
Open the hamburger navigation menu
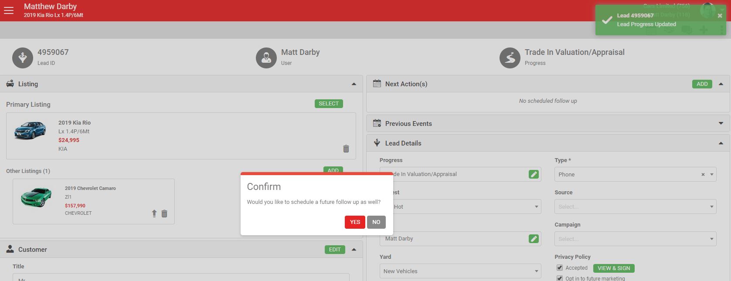coord(9,10)
